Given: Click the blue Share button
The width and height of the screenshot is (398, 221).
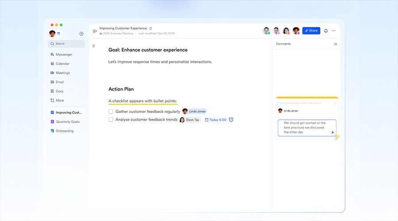Looking at the screenshot, I should (x=311, y=31).
